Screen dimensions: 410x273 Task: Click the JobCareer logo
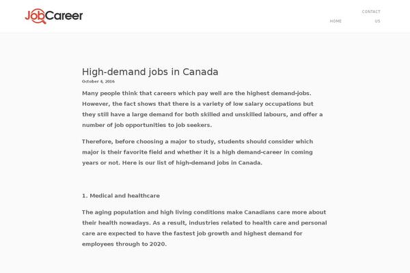pos(54,16)
